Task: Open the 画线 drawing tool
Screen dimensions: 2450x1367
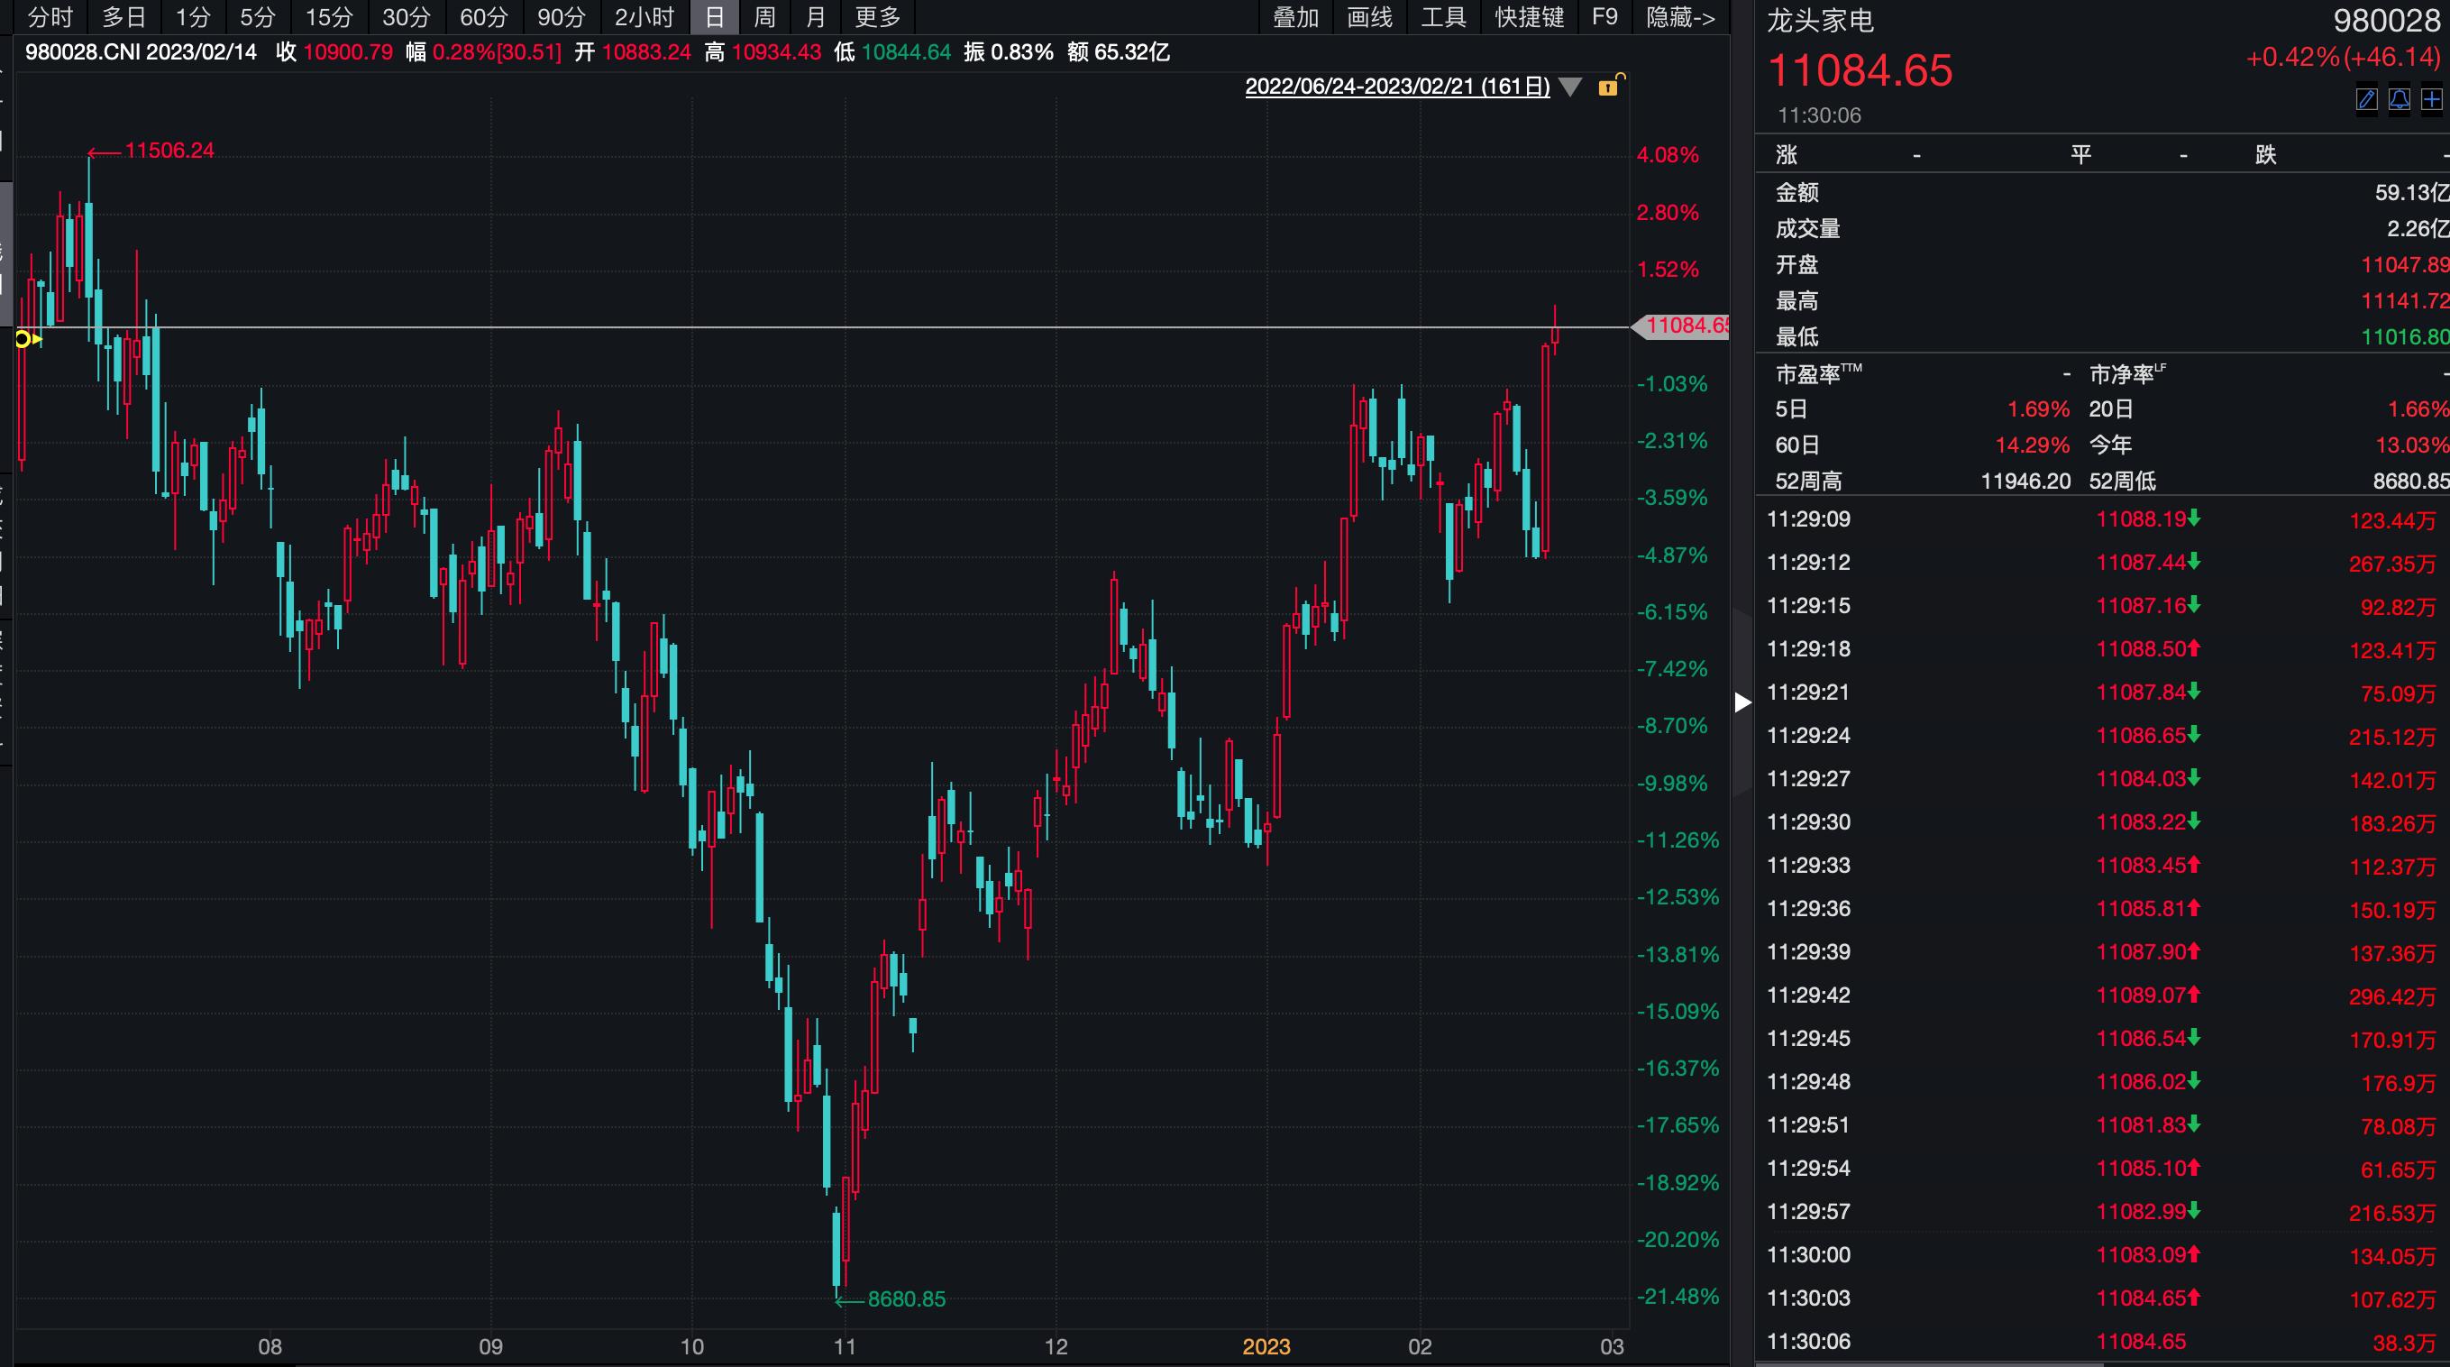Action: tap(1369, 17)
